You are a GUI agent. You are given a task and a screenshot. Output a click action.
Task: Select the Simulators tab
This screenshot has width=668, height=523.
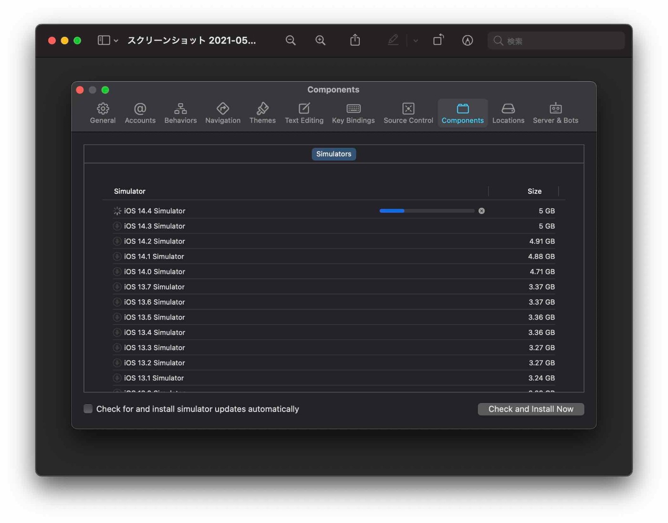click(334, 154)
